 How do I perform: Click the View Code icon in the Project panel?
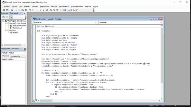4,17
